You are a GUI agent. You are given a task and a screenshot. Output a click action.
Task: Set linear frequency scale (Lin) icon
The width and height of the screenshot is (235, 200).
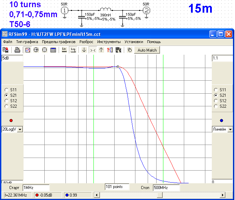(x=64, y=50)
